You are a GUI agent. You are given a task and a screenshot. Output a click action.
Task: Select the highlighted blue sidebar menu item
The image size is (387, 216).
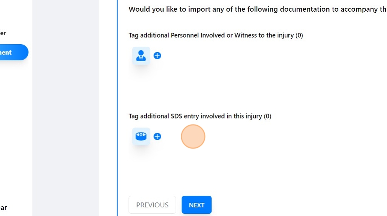pos(11,52)
